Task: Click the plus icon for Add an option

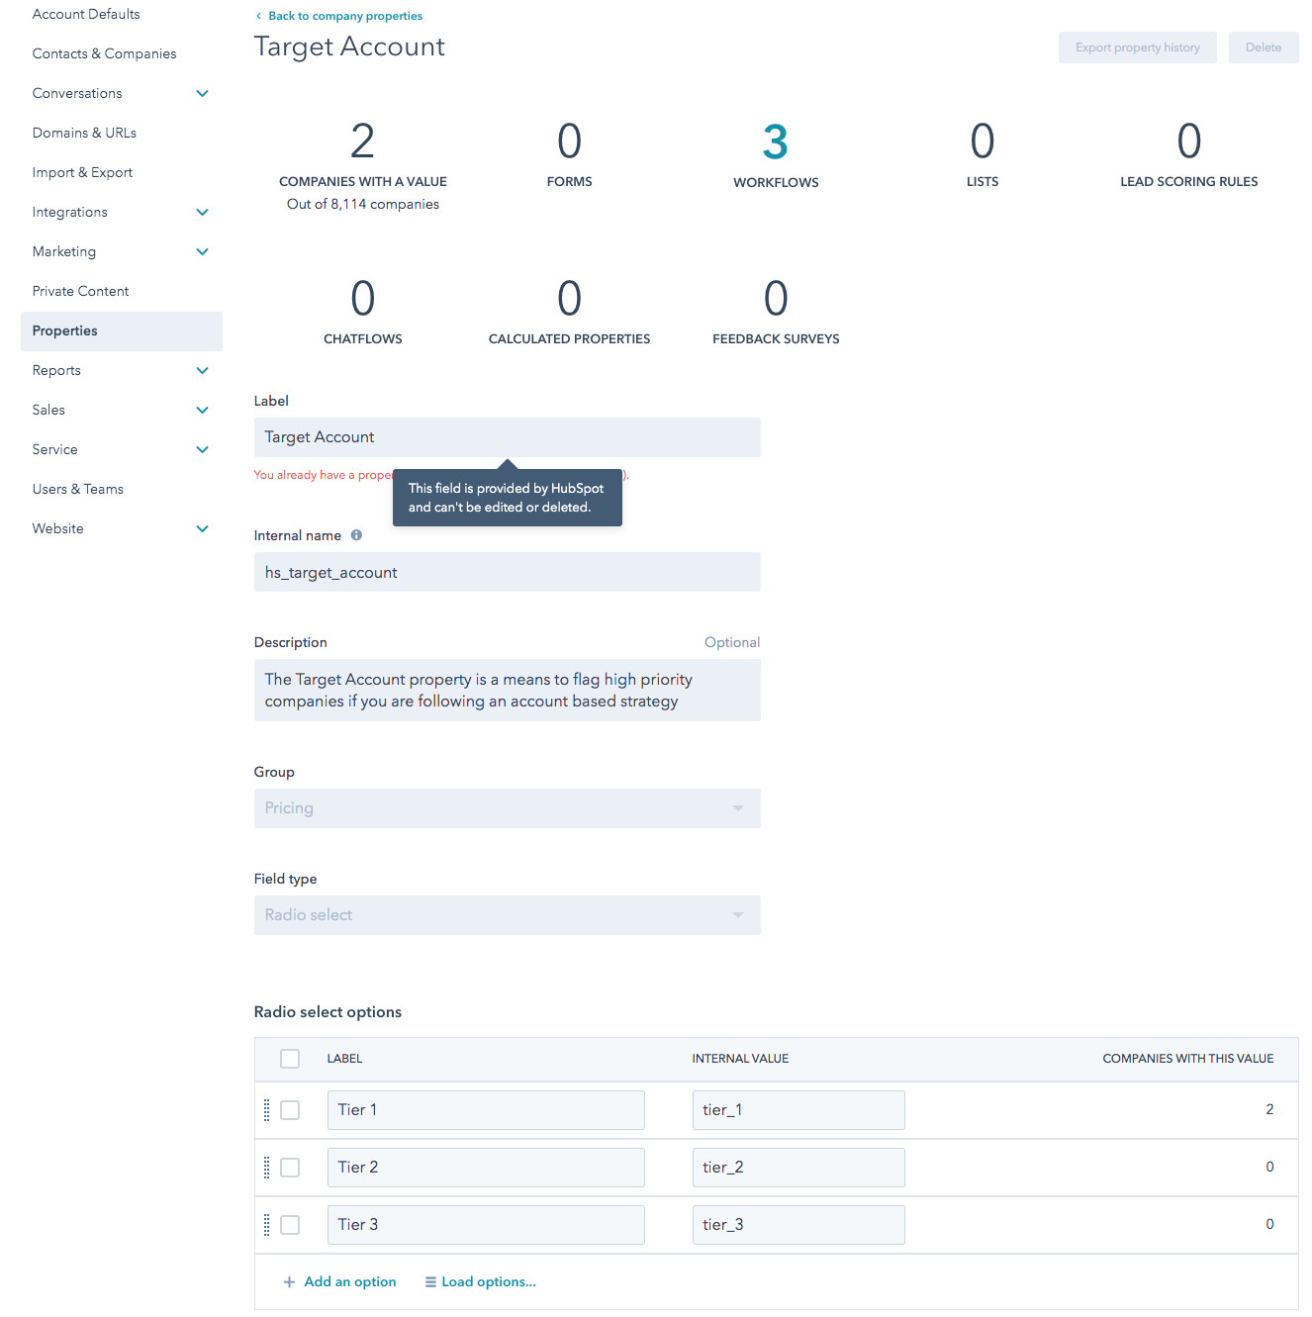Action: pos(289,1282)
